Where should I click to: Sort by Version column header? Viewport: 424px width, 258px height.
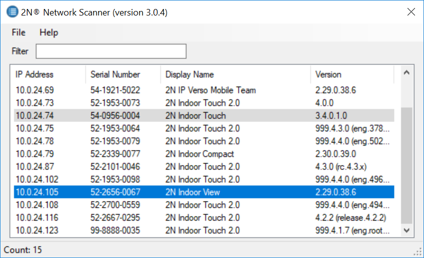[x=352, y=74]
